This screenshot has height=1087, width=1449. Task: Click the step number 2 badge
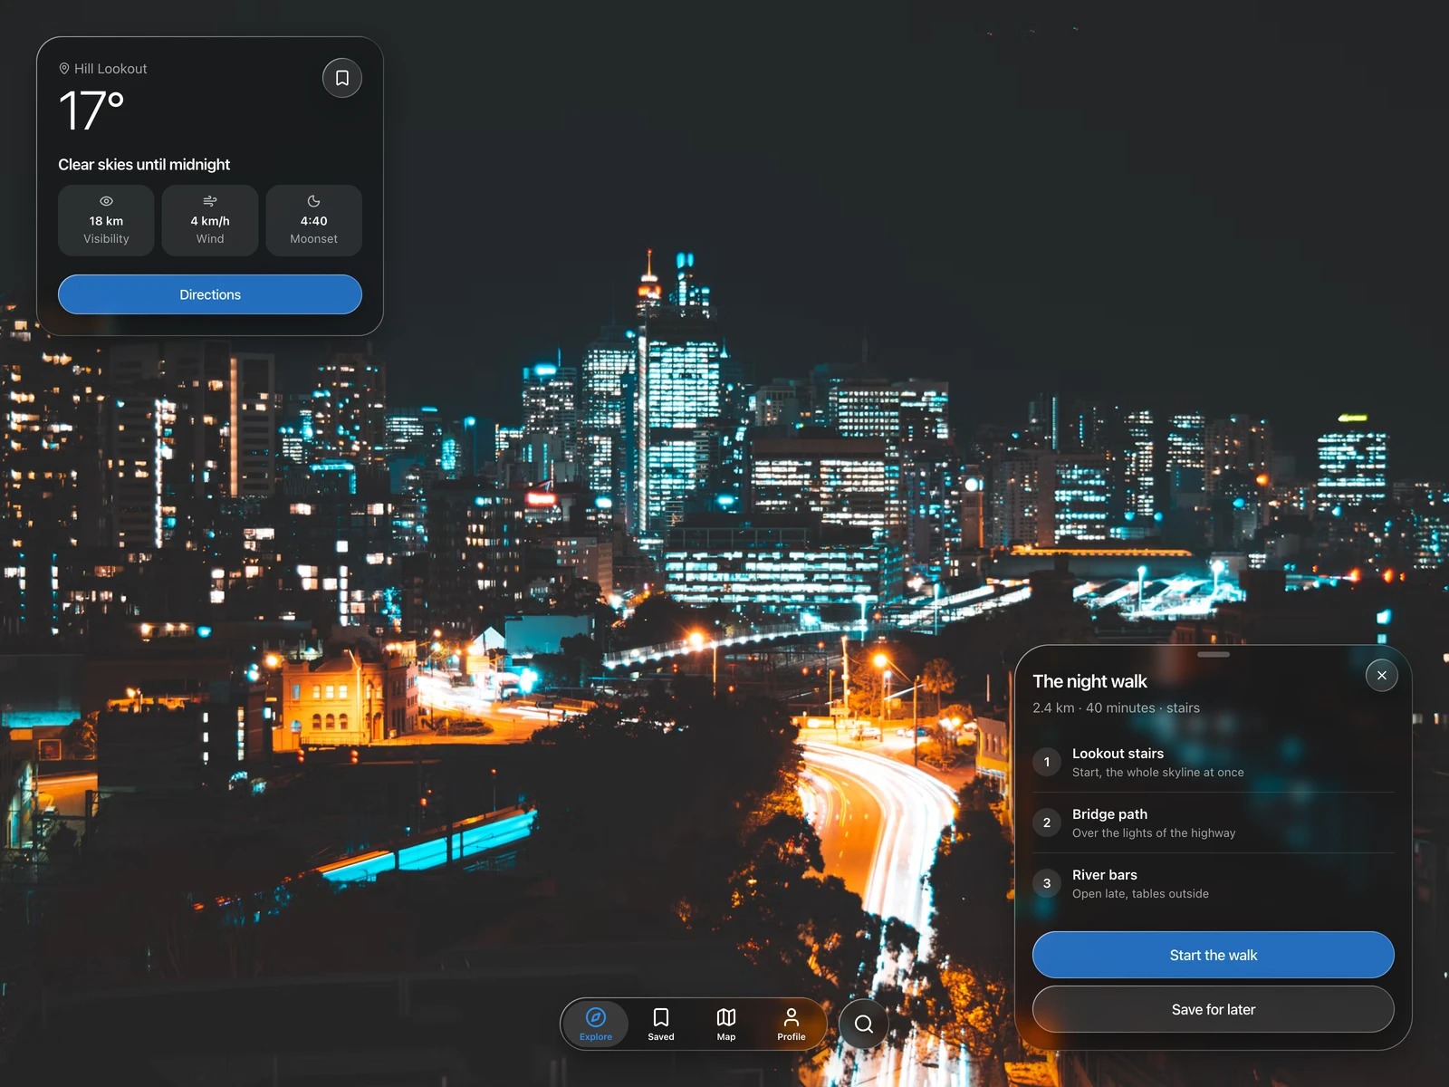pos(1047,822)
